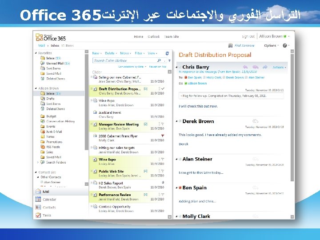Click the Forward arrow in Chris Barry message
This screenshot has height=240, width=320.
tap(265, 67)
